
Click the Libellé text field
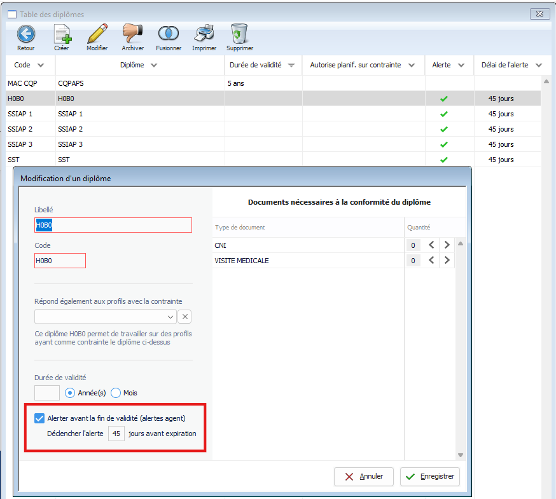point(113,225)
